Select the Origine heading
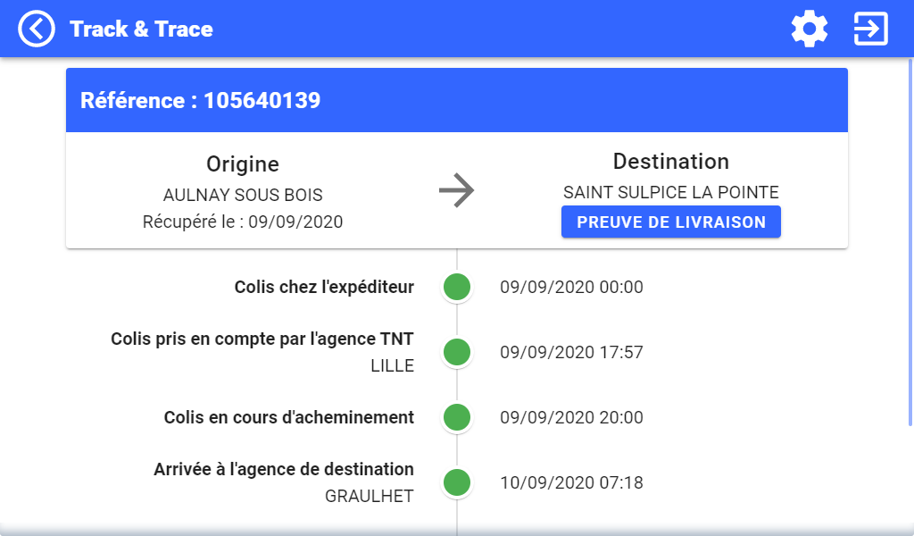 point(243,164)
